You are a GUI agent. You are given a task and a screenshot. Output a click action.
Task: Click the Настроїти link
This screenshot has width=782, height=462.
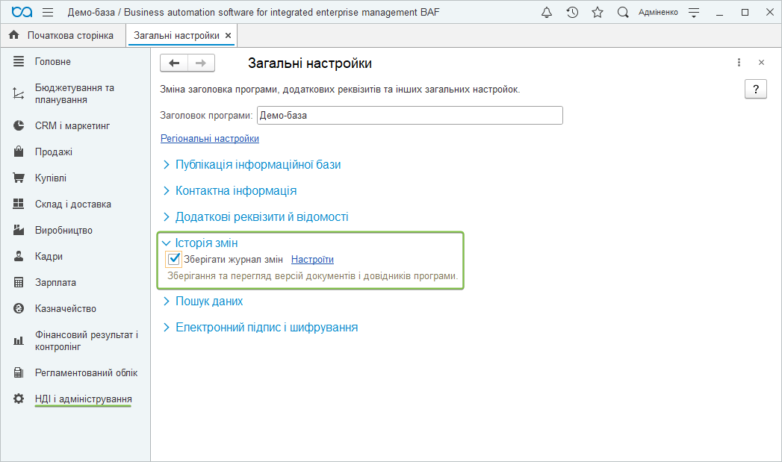point(312,260)
